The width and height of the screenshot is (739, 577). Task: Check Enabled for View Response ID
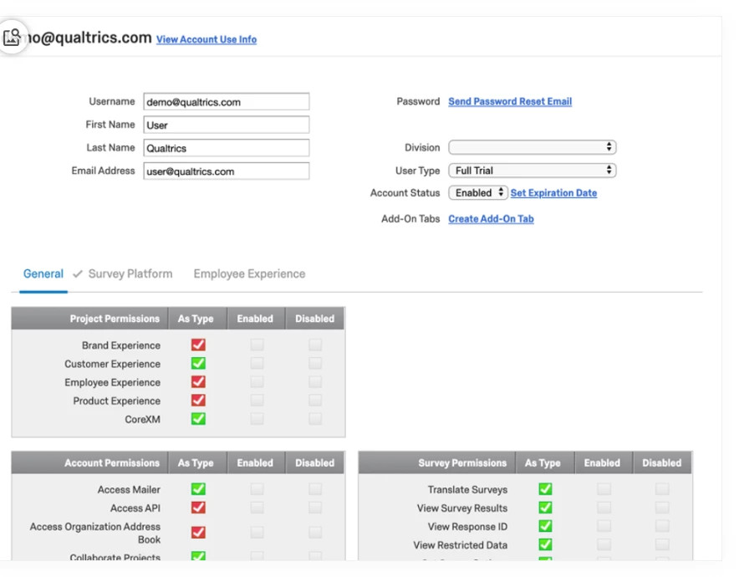point(604,526)
